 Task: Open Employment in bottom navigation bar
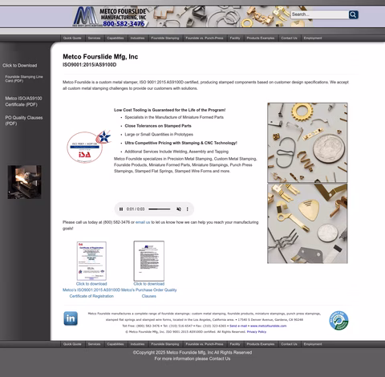pos(313,344)
